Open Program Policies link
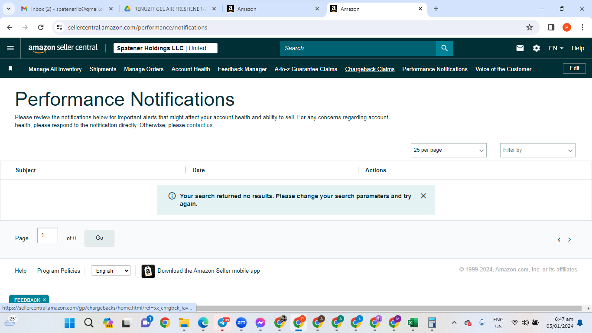 (x=59, y=271)
